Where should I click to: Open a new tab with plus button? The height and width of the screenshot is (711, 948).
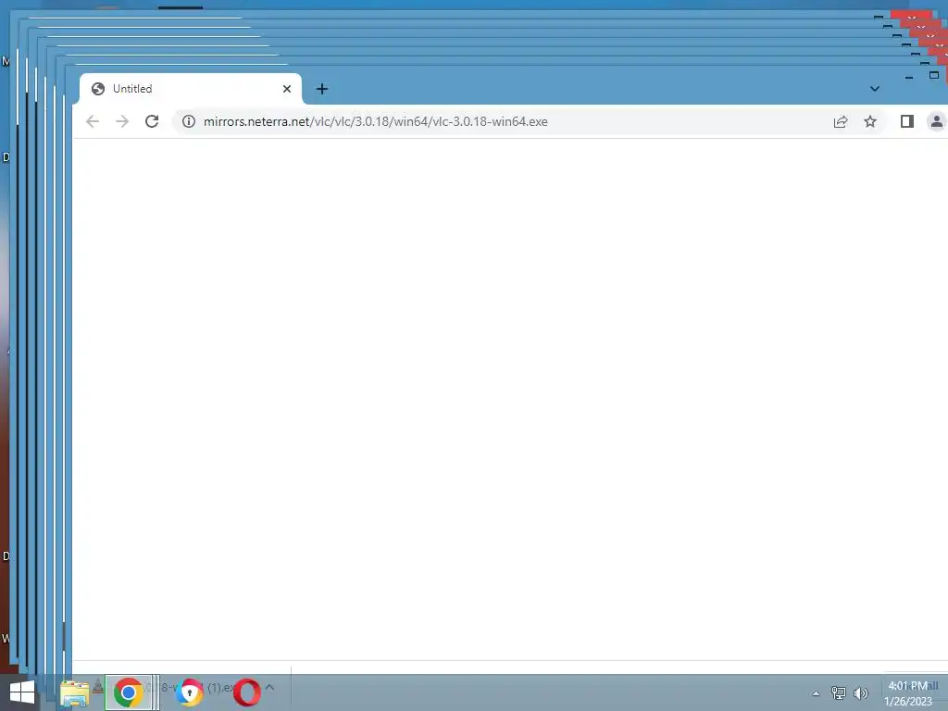321,89
